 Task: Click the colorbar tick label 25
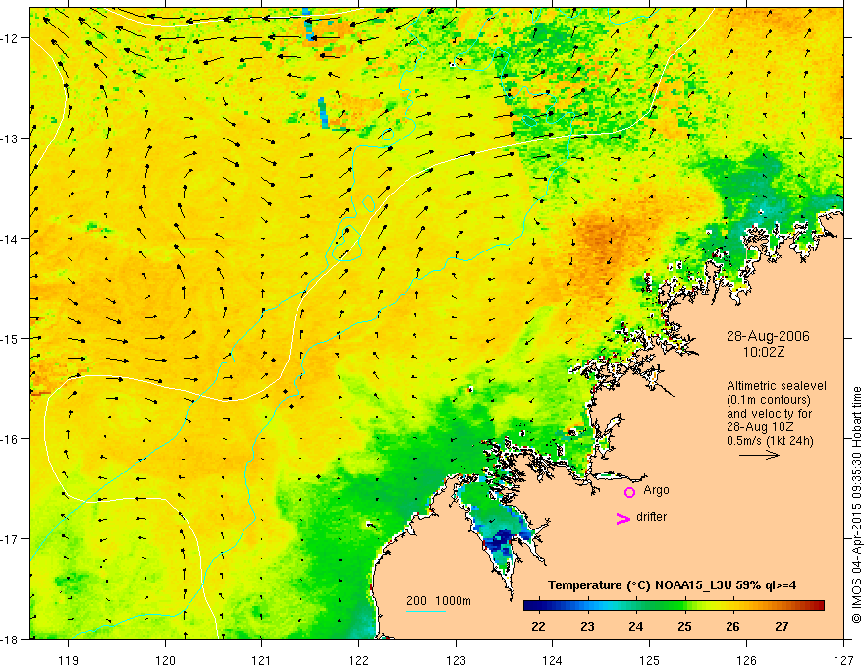pyautogui.click(x=685, y=627)
